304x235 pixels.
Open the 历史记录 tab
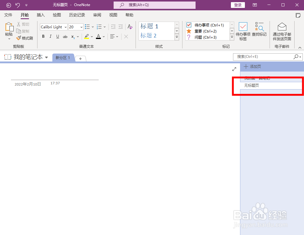(x=77, y=15)
